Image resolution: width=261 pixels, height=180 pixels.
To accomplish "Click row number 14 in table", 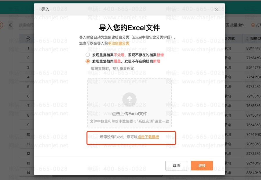I will (x=28, y=173).
